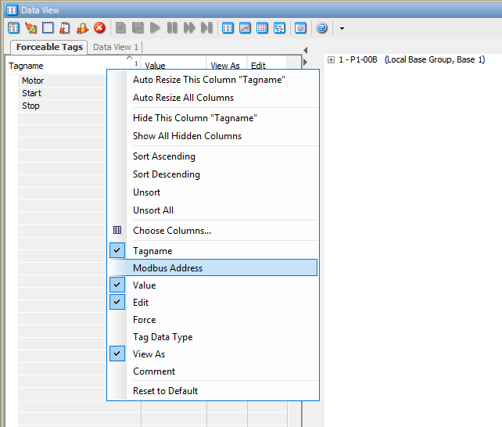Click the play button in toolbar

tap(155, 28)
